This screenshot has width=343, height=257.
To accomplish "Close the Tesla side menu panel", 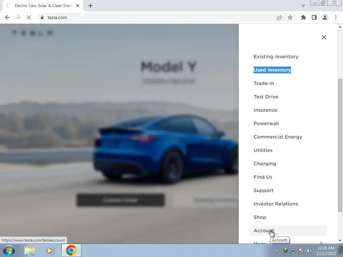I will [324, 37].
